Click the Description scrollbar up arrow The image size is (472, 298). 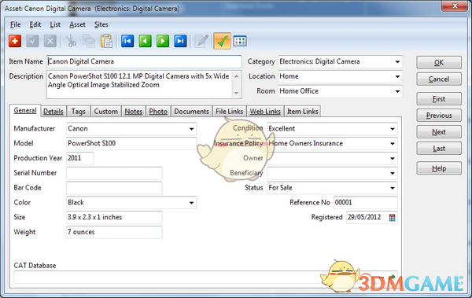[x=237, y=75]
